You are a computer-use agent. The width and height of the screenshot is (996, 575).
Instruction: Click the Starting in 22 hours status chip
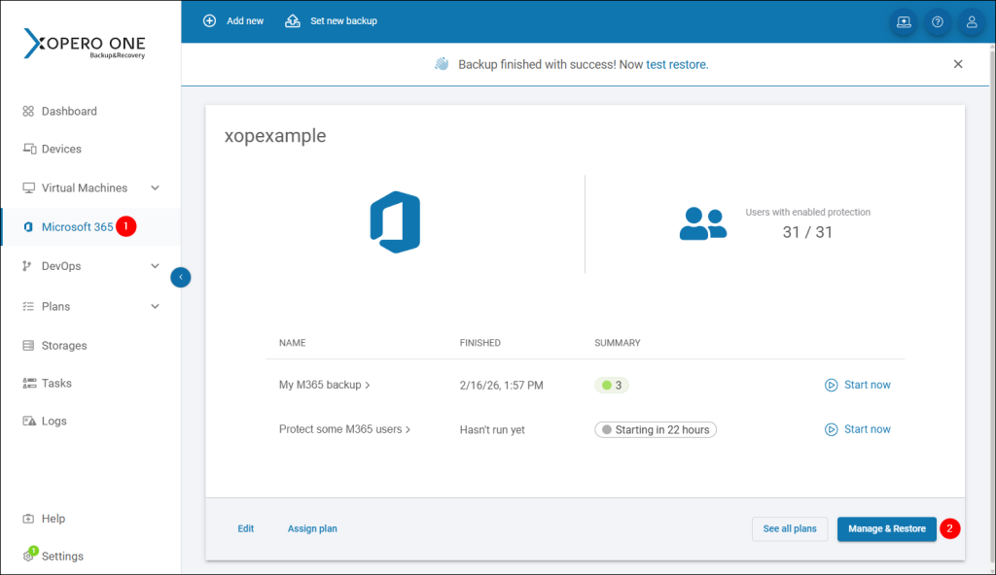click(x=655, y=428)
